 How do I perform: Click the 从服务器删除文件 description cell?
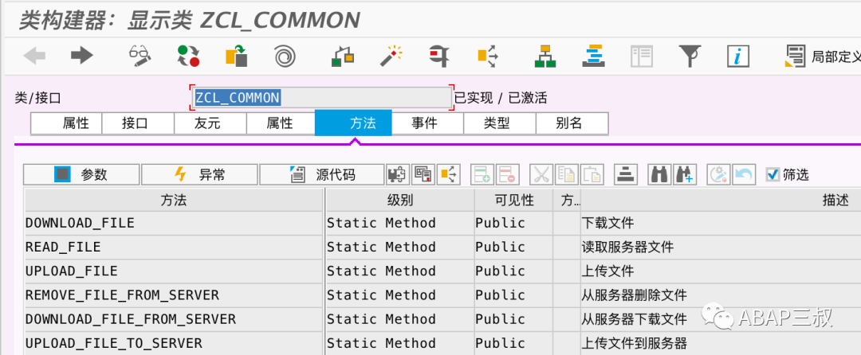pyautogui.click(x=721, y=295)
